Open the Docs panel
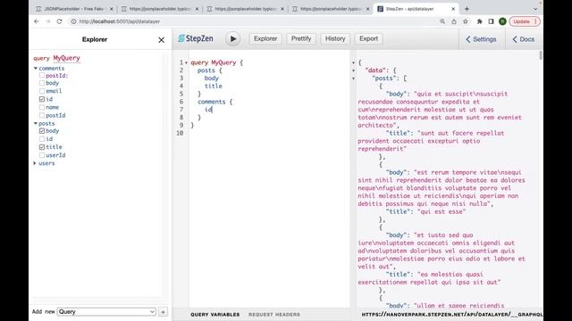 [x=524, y=39]
